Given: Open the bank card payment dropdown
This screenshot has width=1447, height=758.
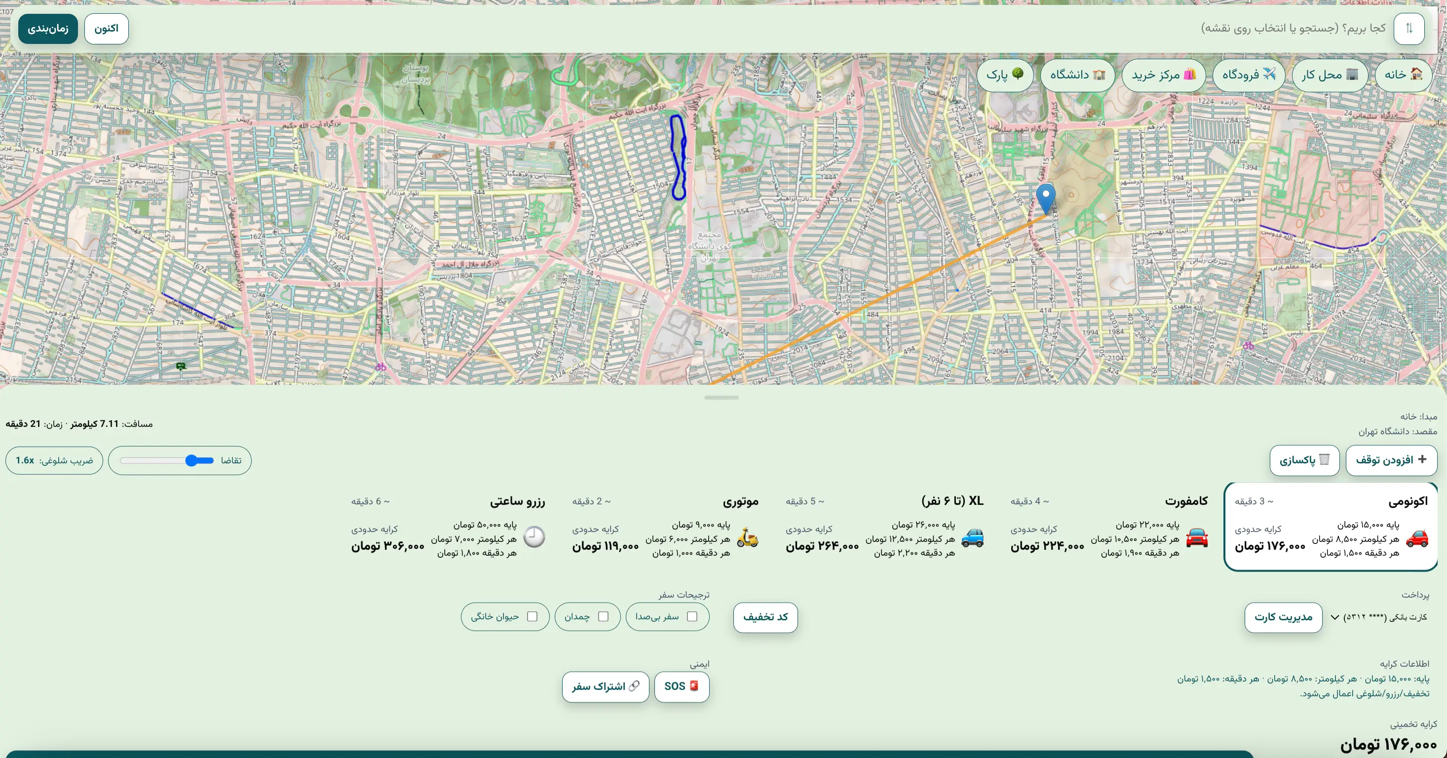Looking at the screenshot, I should click(1378, 617).
